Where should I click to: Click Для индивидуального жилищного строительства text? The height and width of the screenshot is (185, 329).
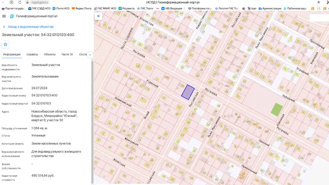[56, 154]
